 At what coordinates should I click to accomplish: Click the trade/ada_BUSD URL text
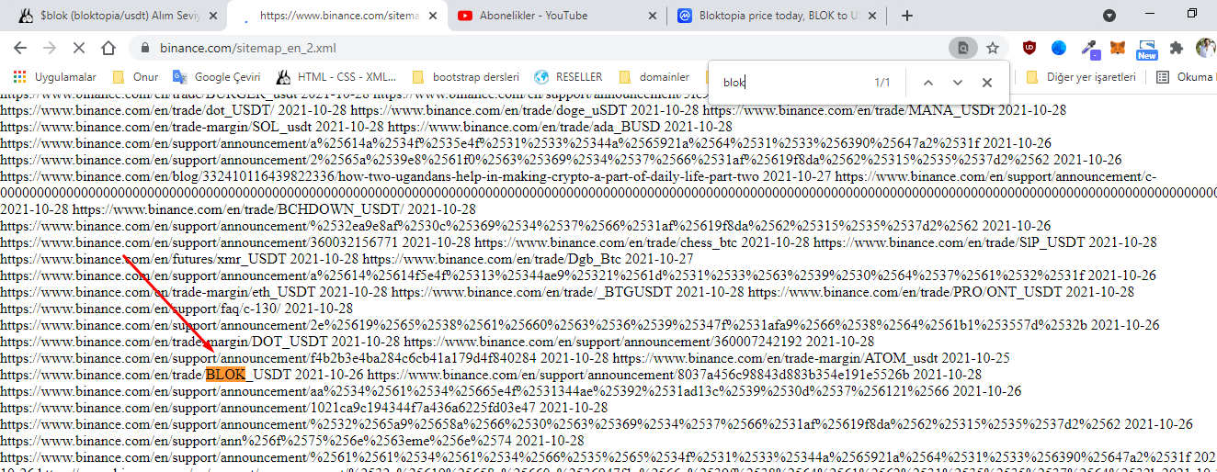tap(525, 127)
